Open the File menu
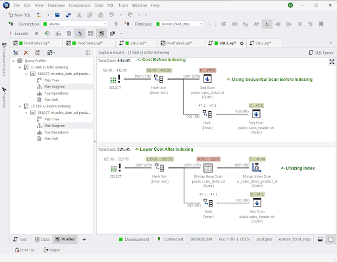 coord(16,5)
